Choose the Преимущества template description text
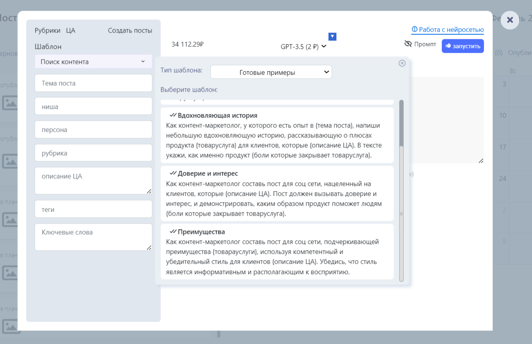Viewport: 532px width, 344px height. pos(272,257)
